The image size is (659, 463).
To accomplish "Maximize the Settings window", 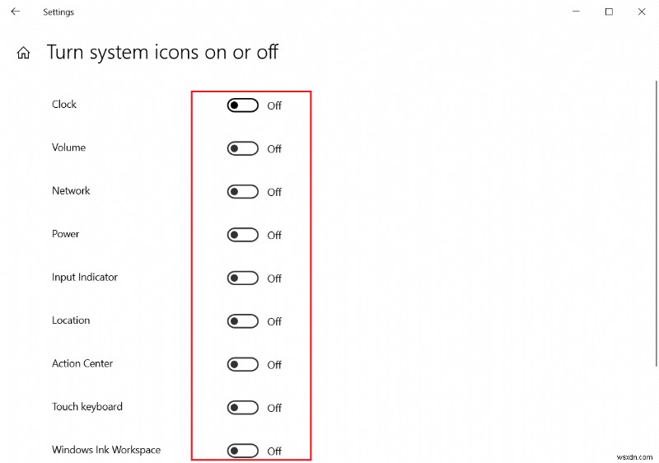I will (609, 12).
